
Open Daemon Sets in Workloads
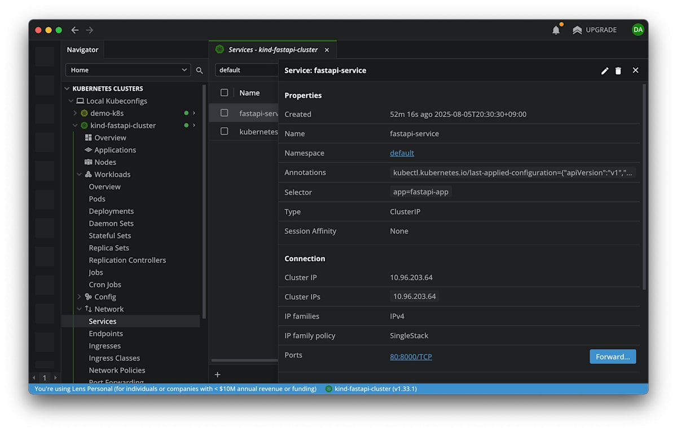(111, 224)
